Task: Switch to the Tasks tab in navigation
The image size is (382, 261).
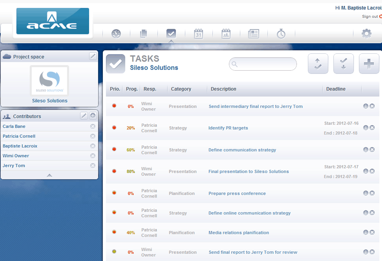Action: (x=171, y=34)
